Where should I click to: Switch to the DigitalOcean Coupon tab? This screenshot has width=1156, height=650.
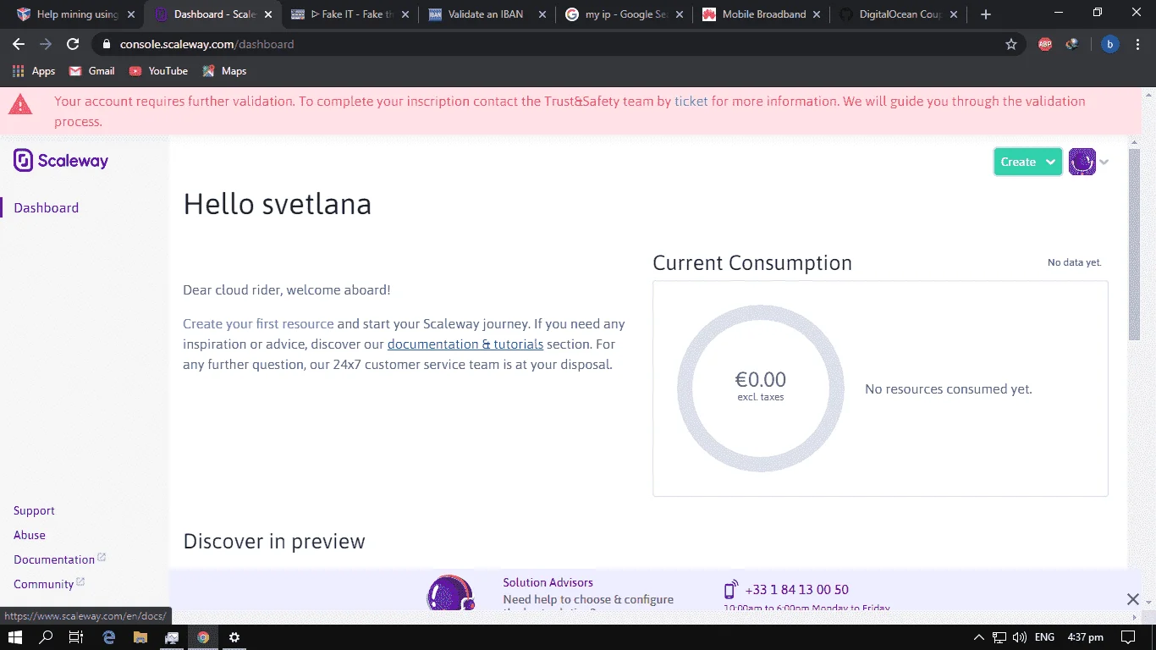pos(898,14)
